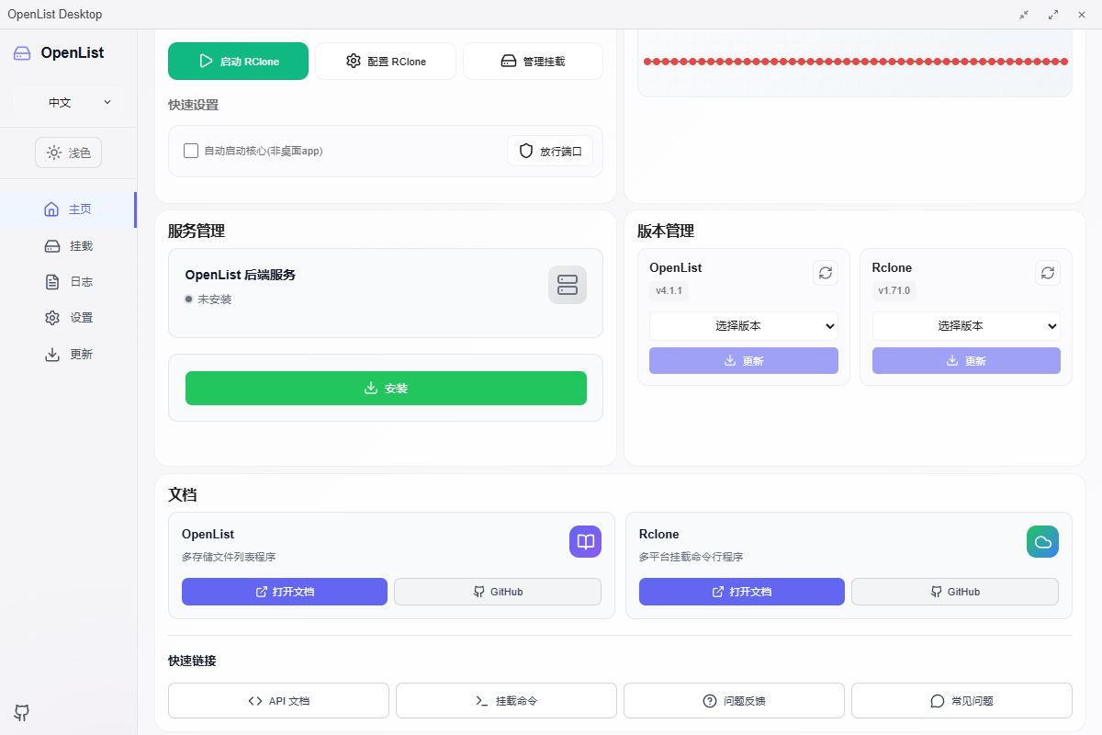
Task: Open 挂载 page in sidebar
Action: (68, 246)
